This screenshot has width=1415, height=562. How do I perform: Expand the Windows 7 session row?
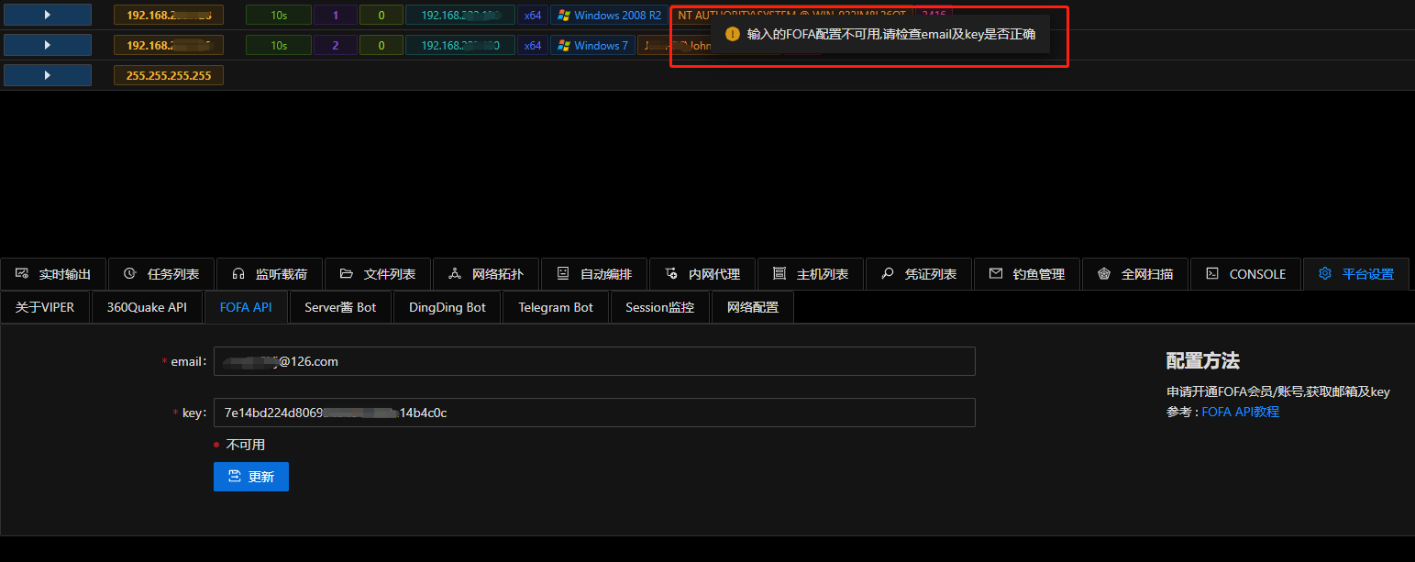(x=47, y=44)
